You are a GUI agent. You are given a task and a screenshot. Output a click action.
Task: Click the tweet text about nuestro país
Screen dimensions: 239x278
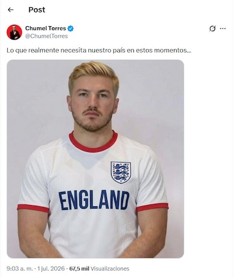click(99, 50)
